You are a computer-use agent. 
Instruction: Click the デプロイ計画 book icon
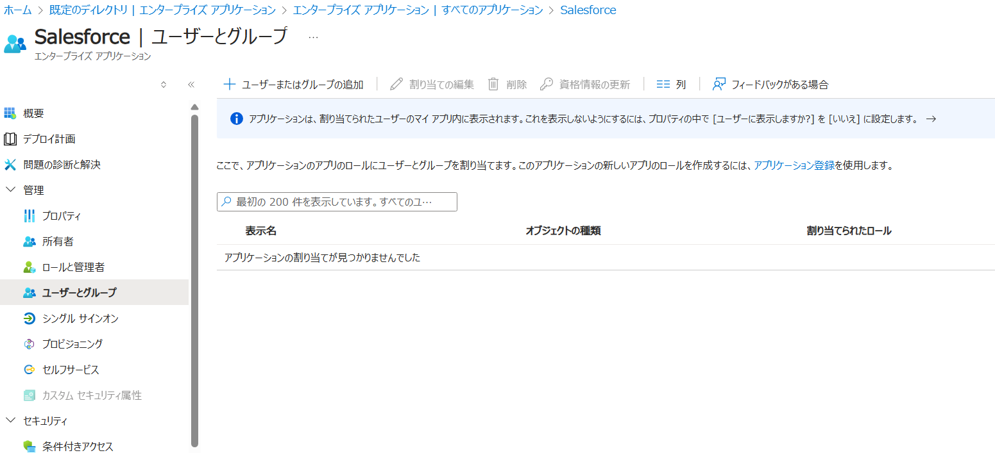tap(10, 139)
